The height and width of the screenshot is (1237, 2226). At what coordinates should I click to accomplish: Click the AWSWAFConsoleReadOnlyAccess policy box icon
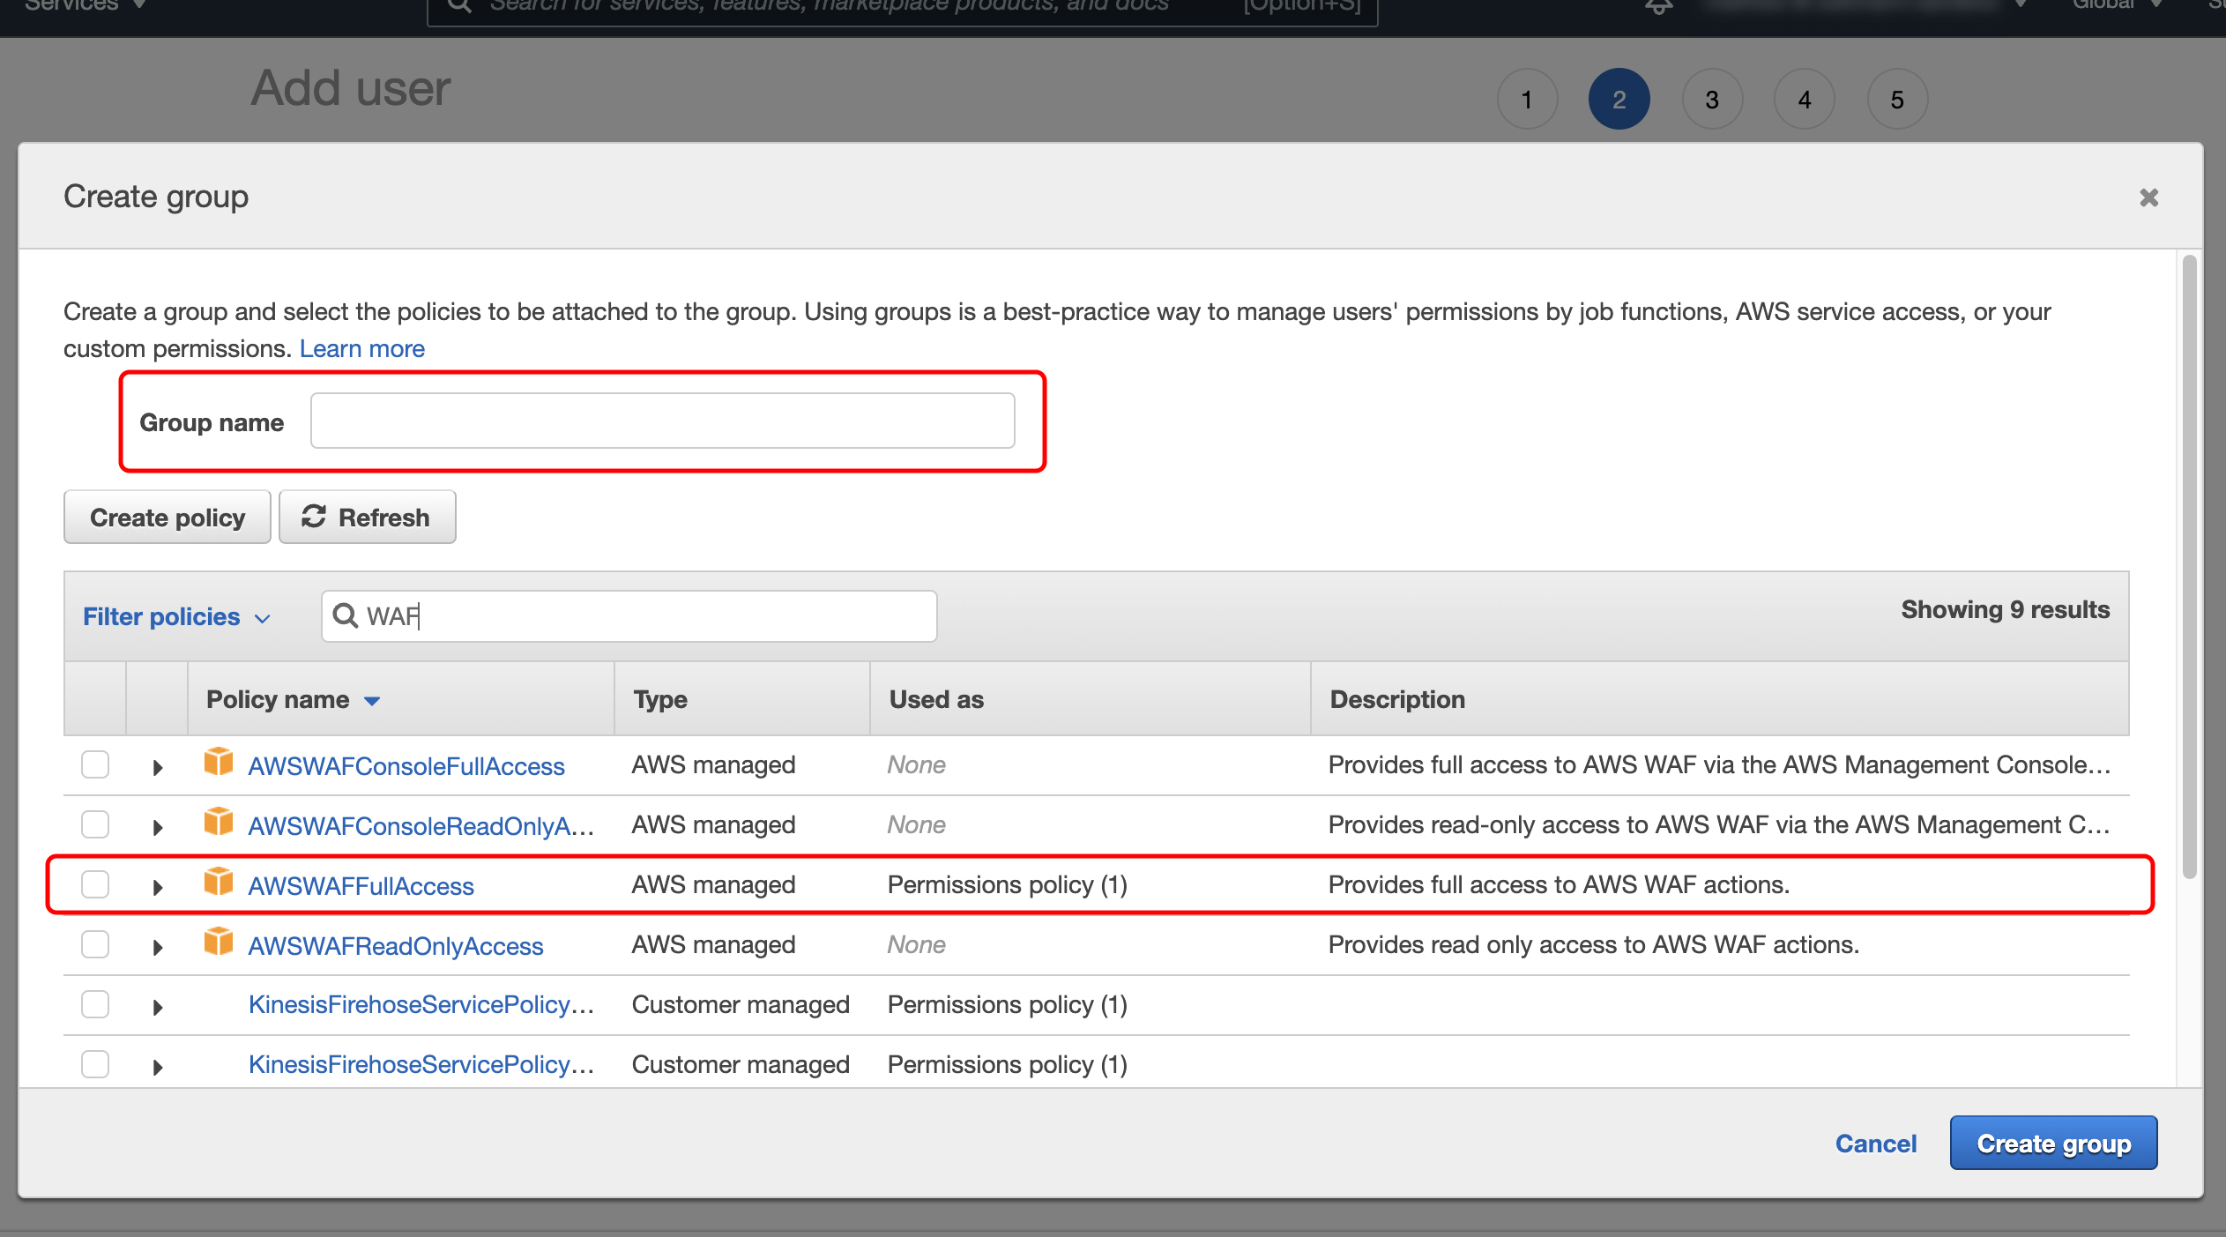pyautogui.click(x=218, y=822)
